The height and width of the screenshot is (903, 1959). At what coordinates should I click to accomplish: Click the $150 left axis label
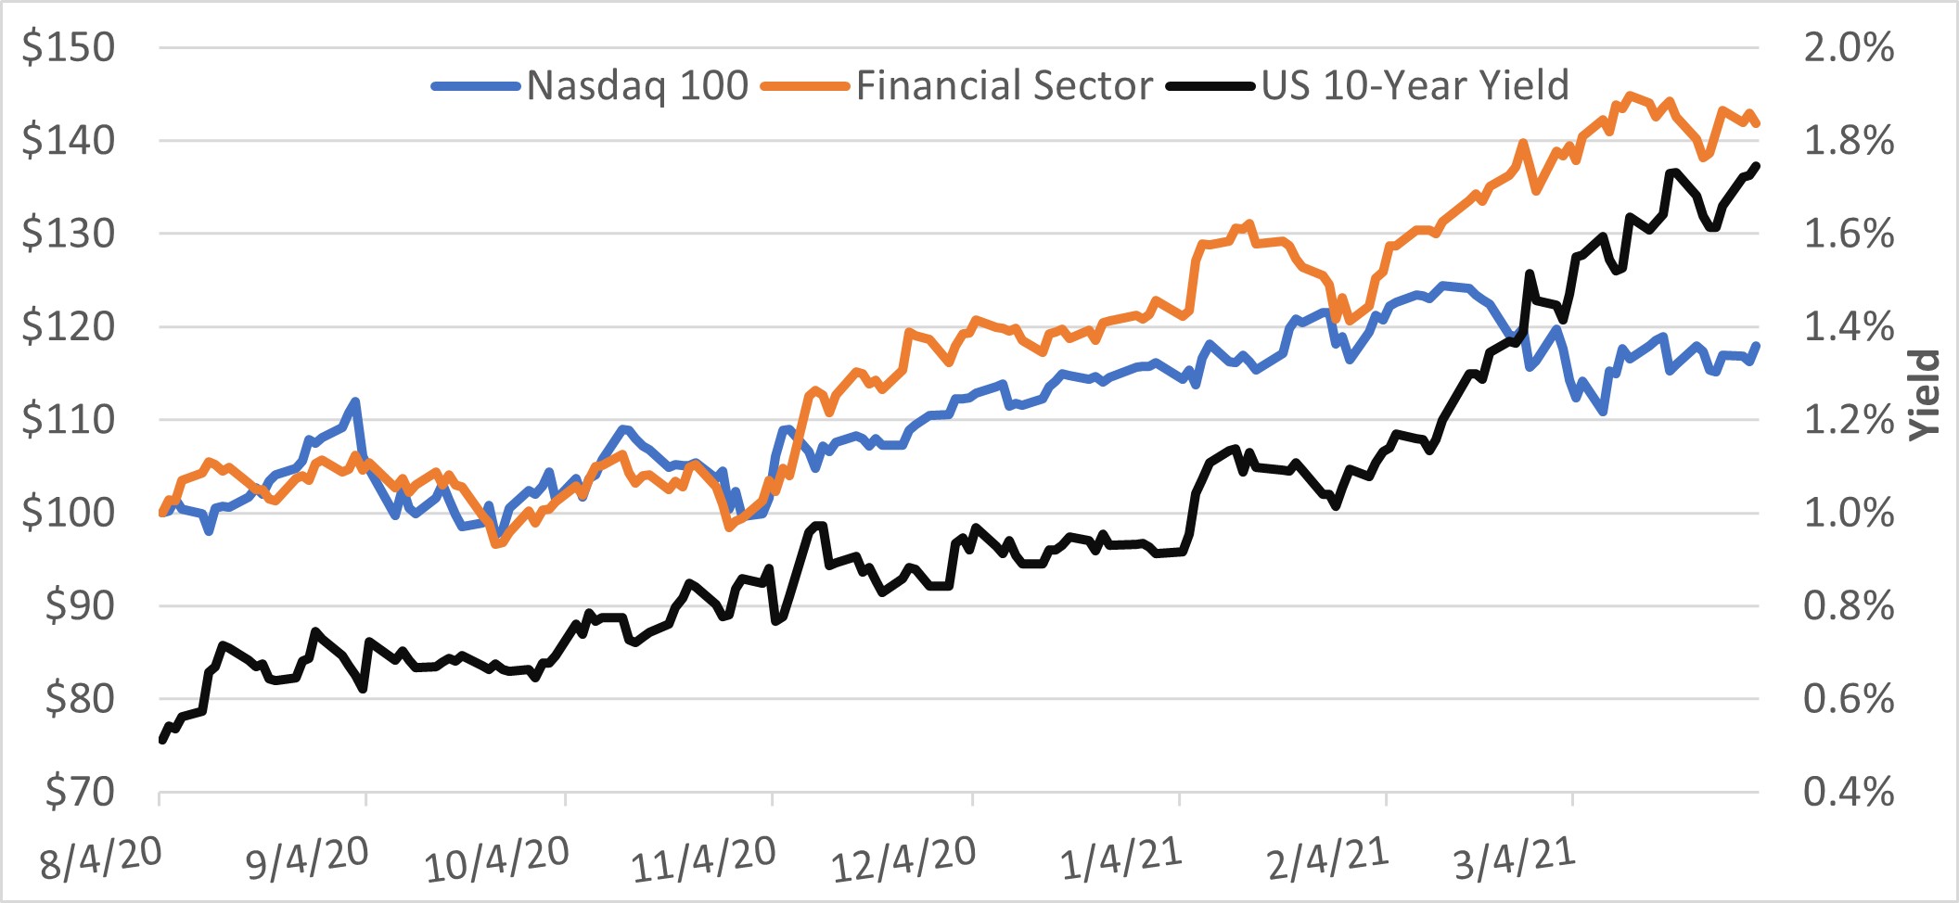(69, 47)
